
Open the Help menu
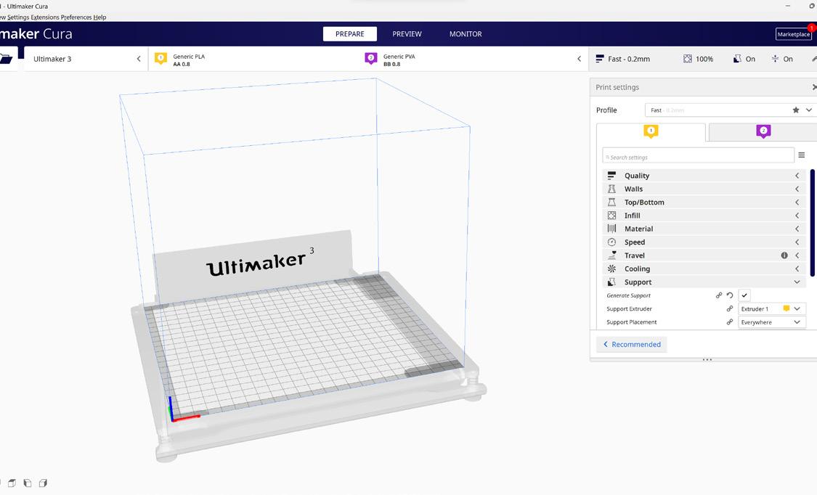pos(100,17)
